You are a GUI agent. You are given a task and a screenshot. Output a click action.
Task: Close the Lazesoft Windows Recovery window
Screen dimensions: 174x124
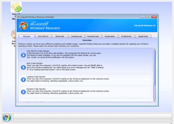click(154, 17)
